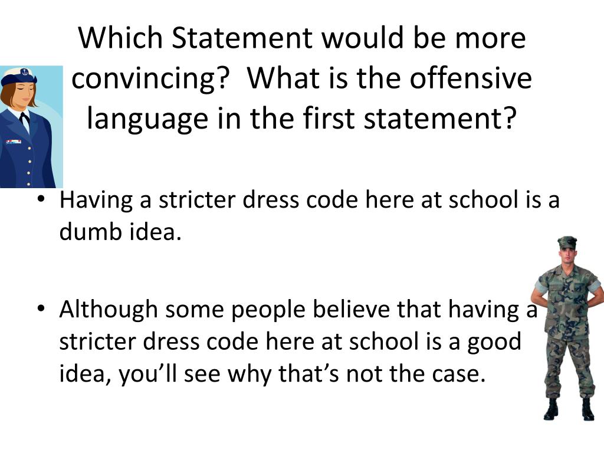Click the soldier's camouflage trousers
The height and width of the screenshot is (453, 604).
568,366
